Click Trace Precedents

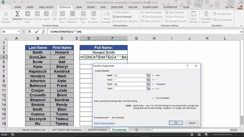pos(152,12)
